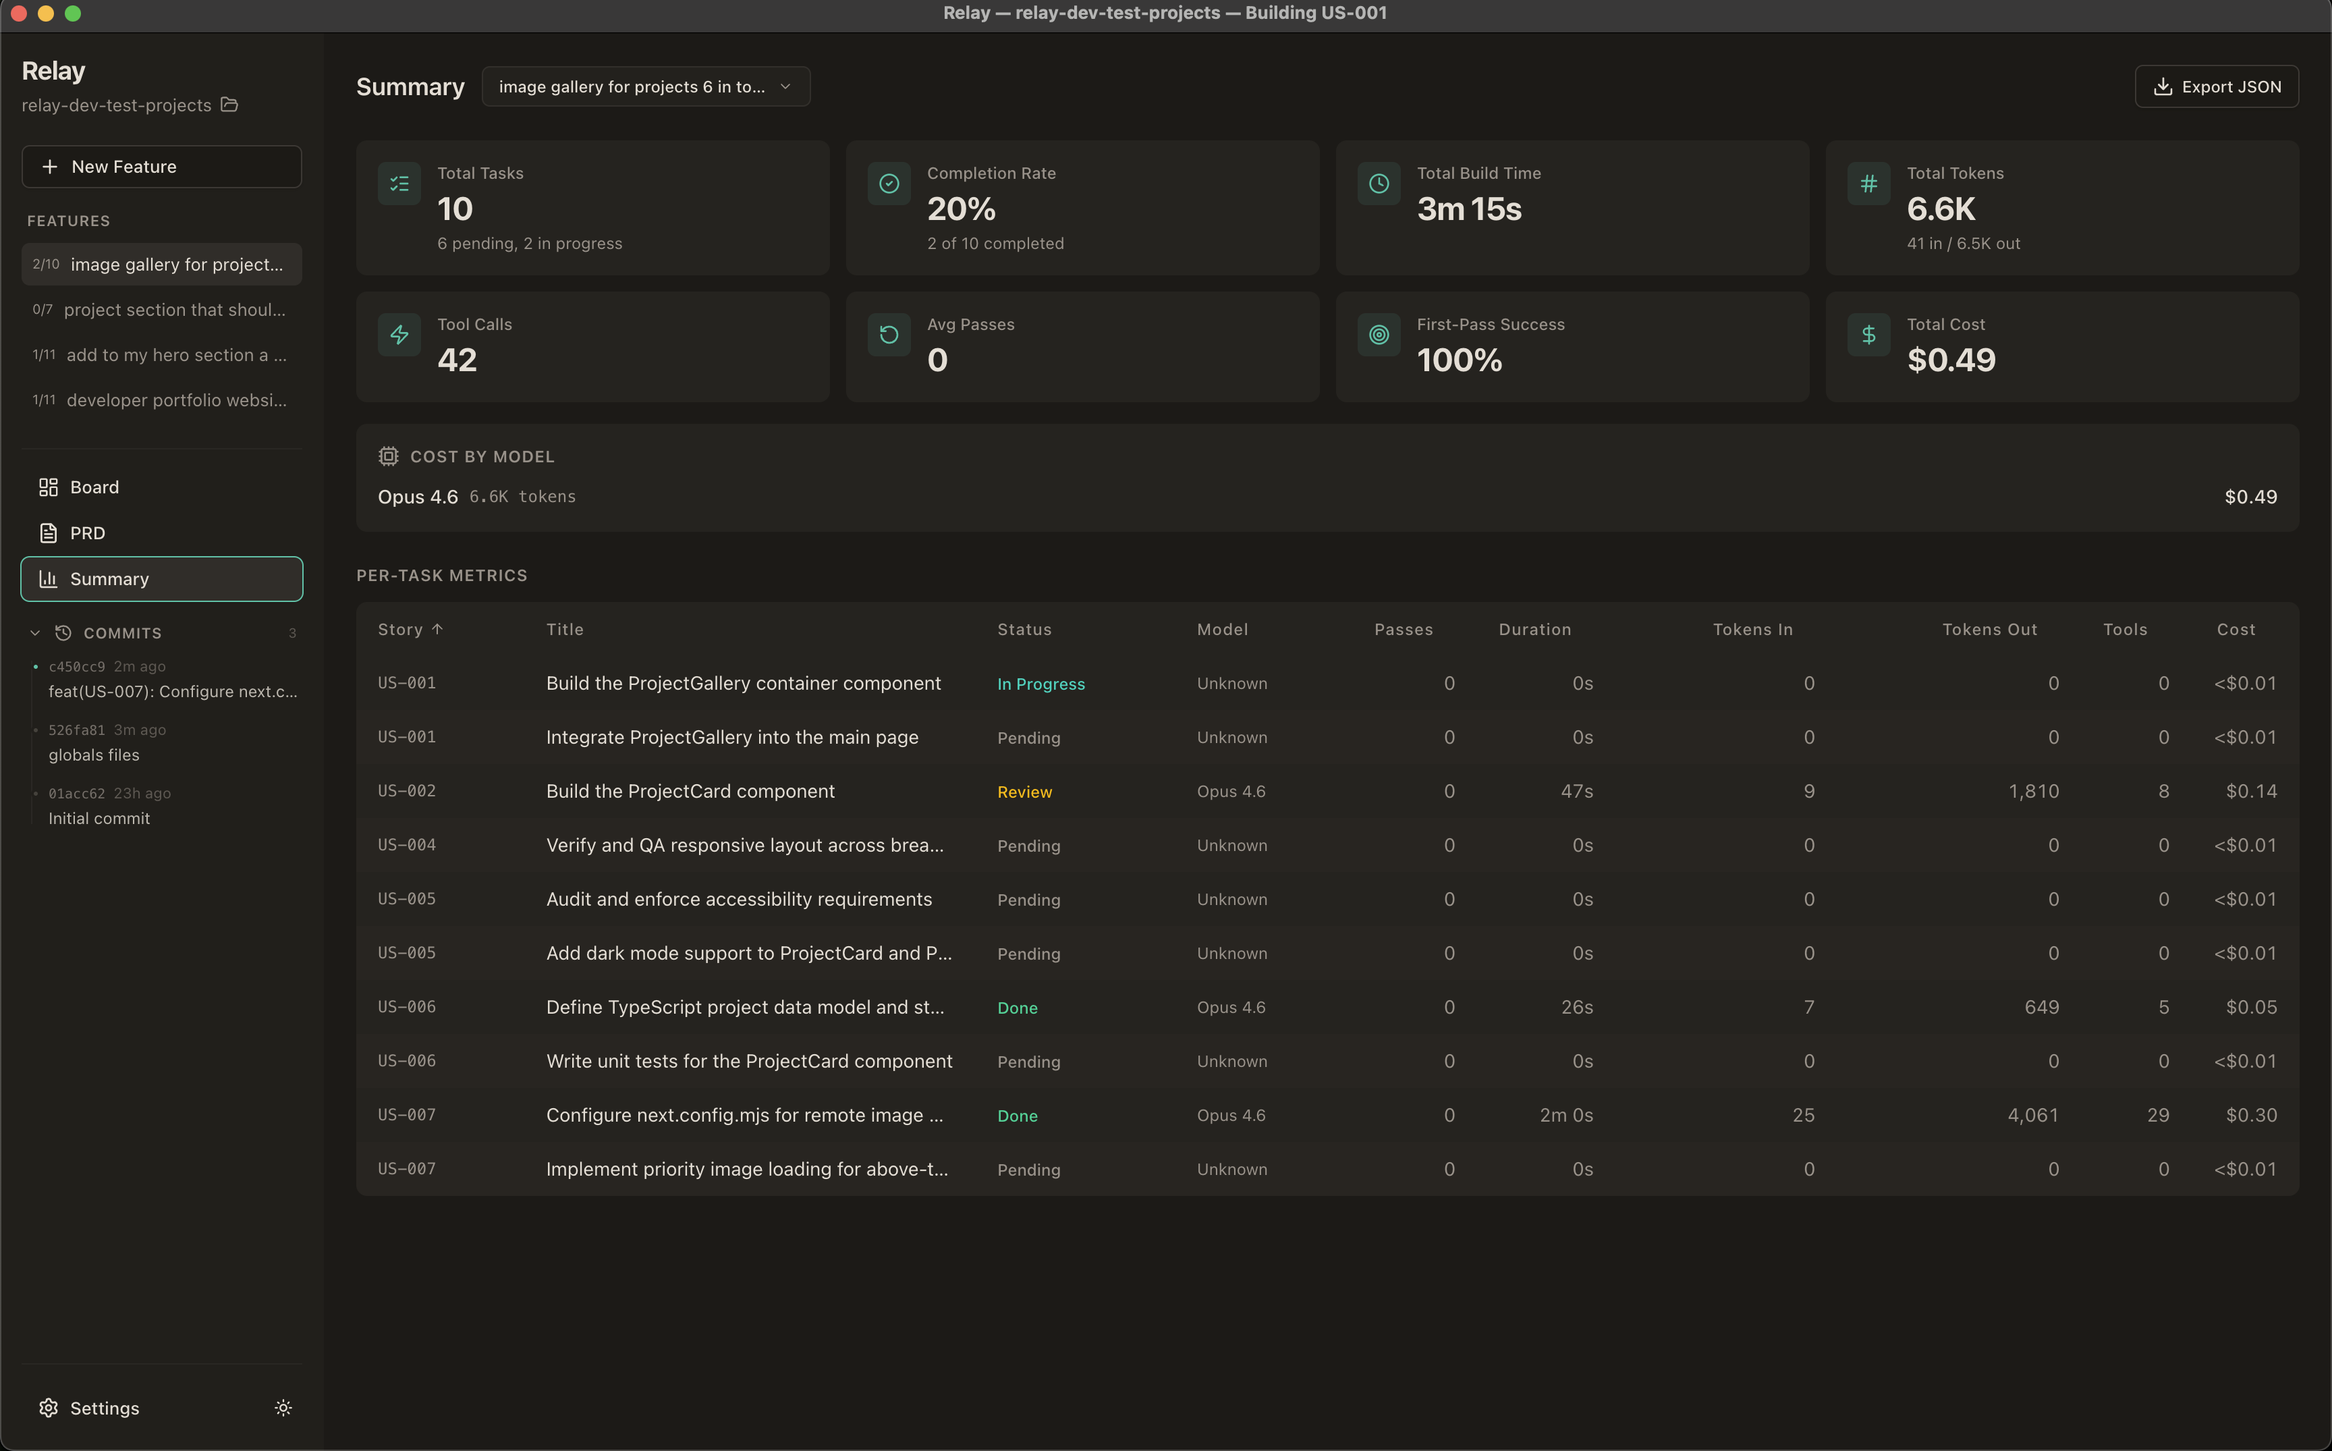This screenshot has height=1451, width=2332.
Task: Click the target icon on First-Pass Success card
Action: 1379,334
